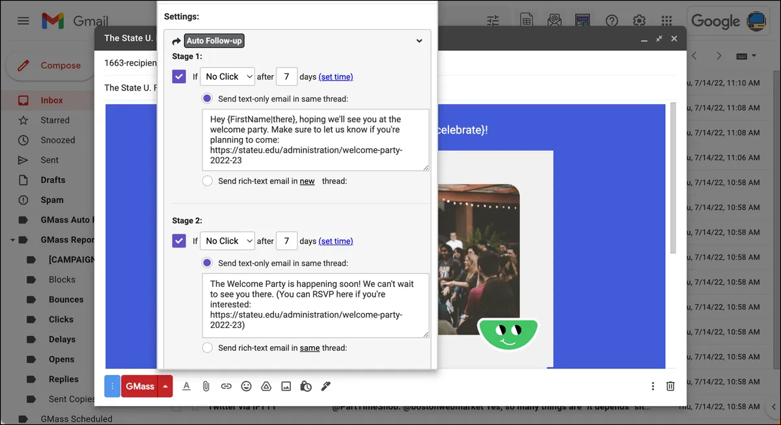Select Stage 2 rich-text email in same thread
This screenshot has width=781, height=425.
(207, 348)
